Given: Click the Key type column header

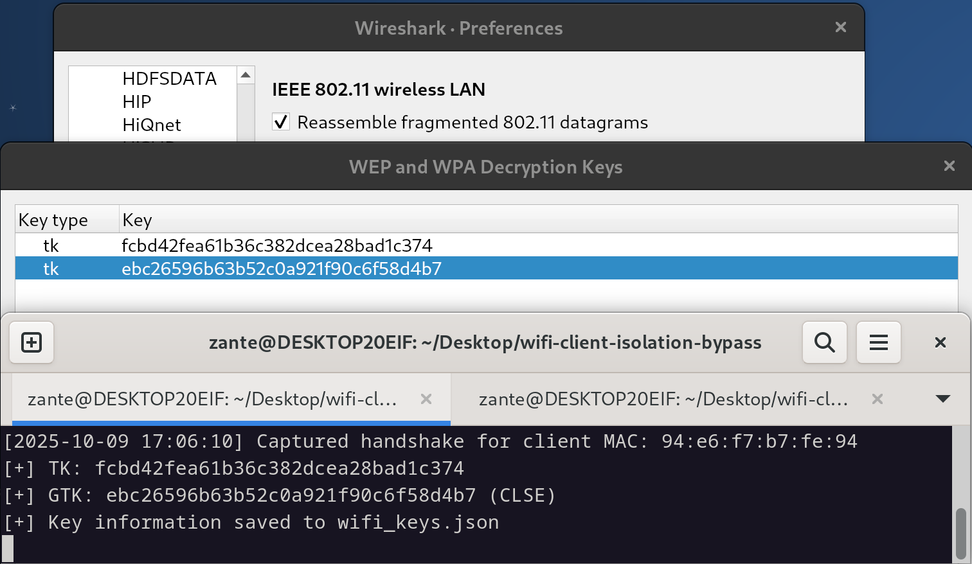Looking at the screenshot, I should coord(53,220).
